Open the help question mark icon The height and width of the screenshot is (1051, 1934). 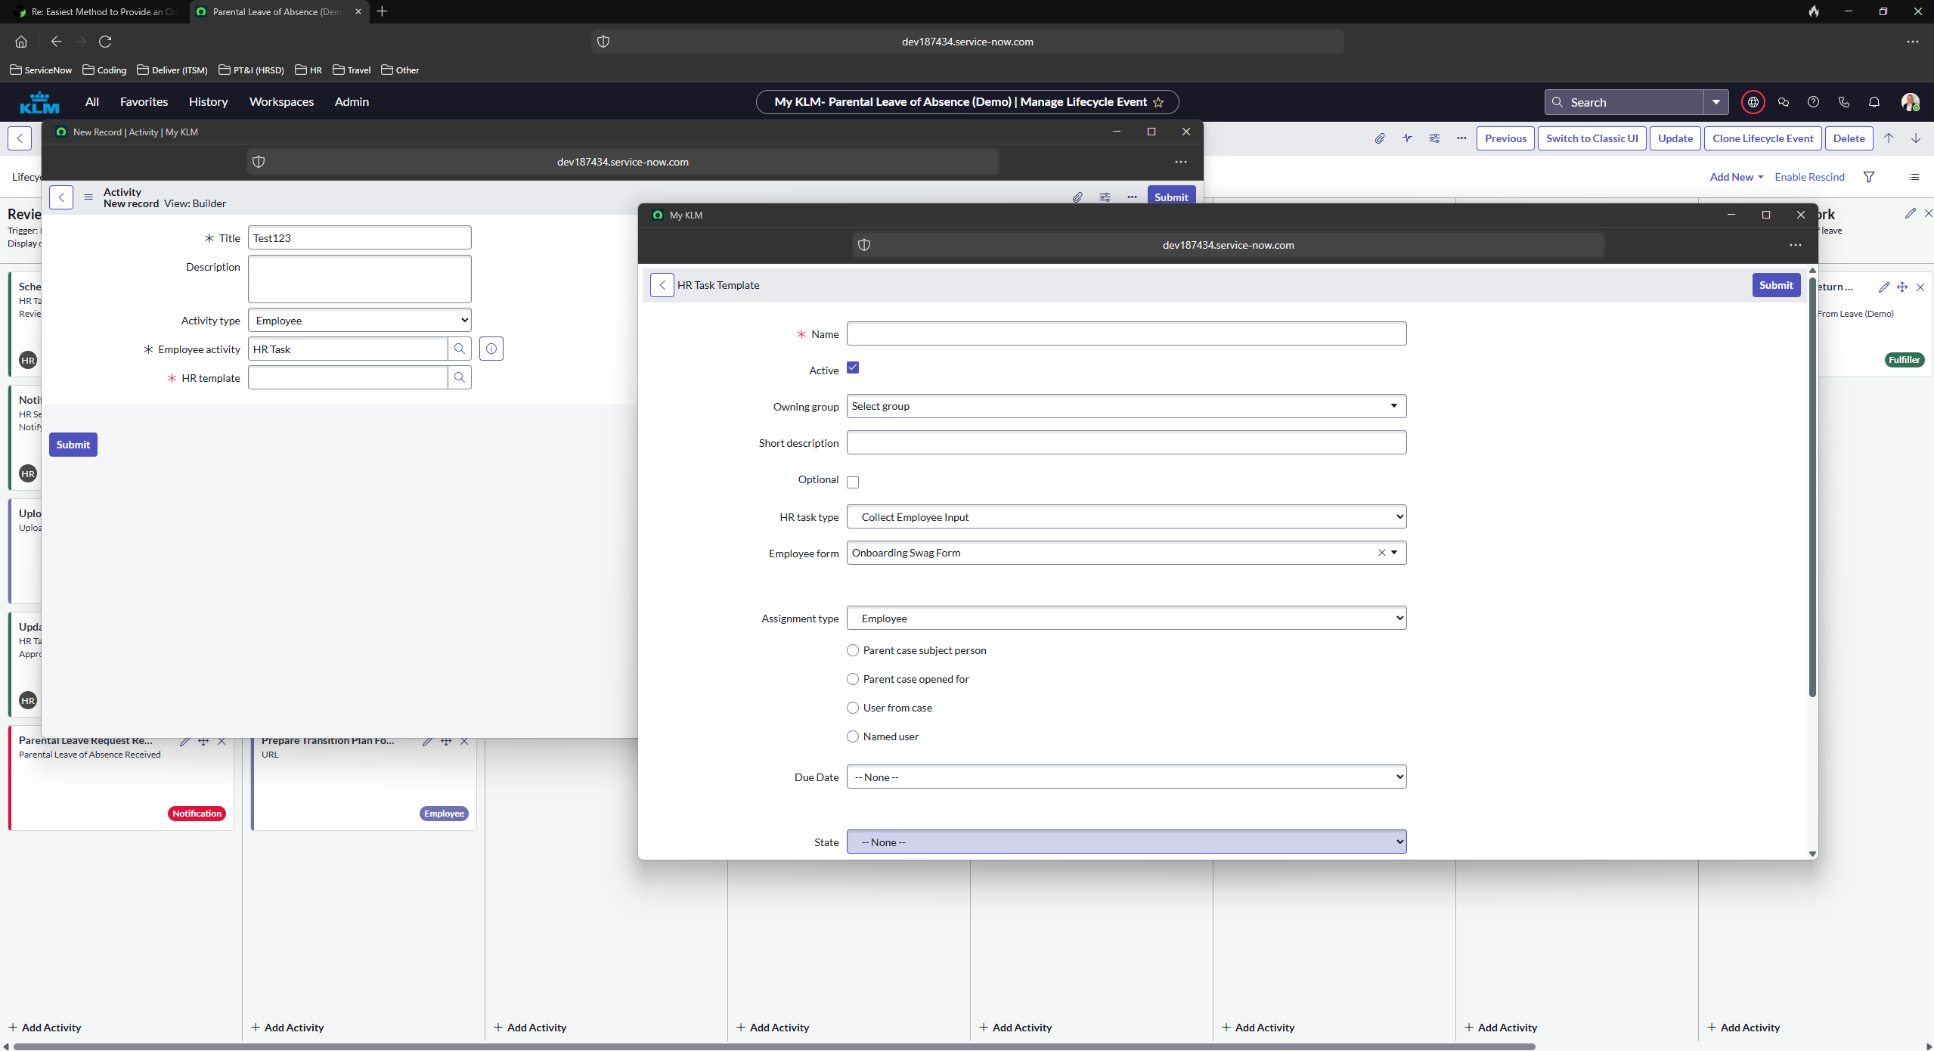tap(1813, 102)
